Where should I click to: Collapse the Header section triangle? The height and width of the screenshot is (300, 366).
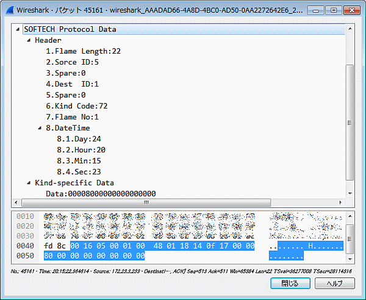tap(29, 40)
